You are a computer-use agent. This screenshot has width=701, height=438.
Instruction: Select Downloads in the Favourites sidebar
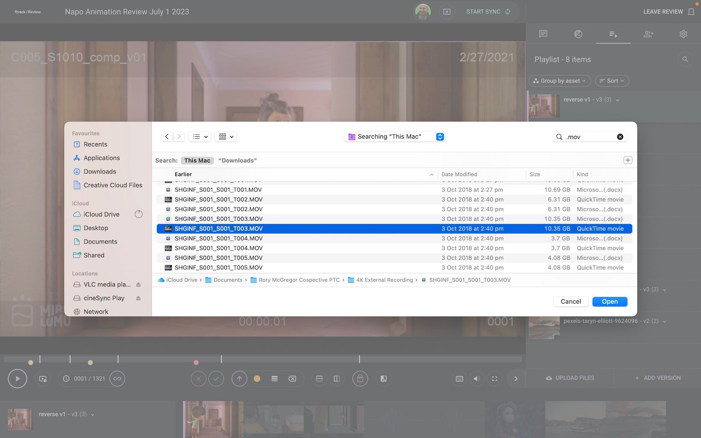(100, 171)
